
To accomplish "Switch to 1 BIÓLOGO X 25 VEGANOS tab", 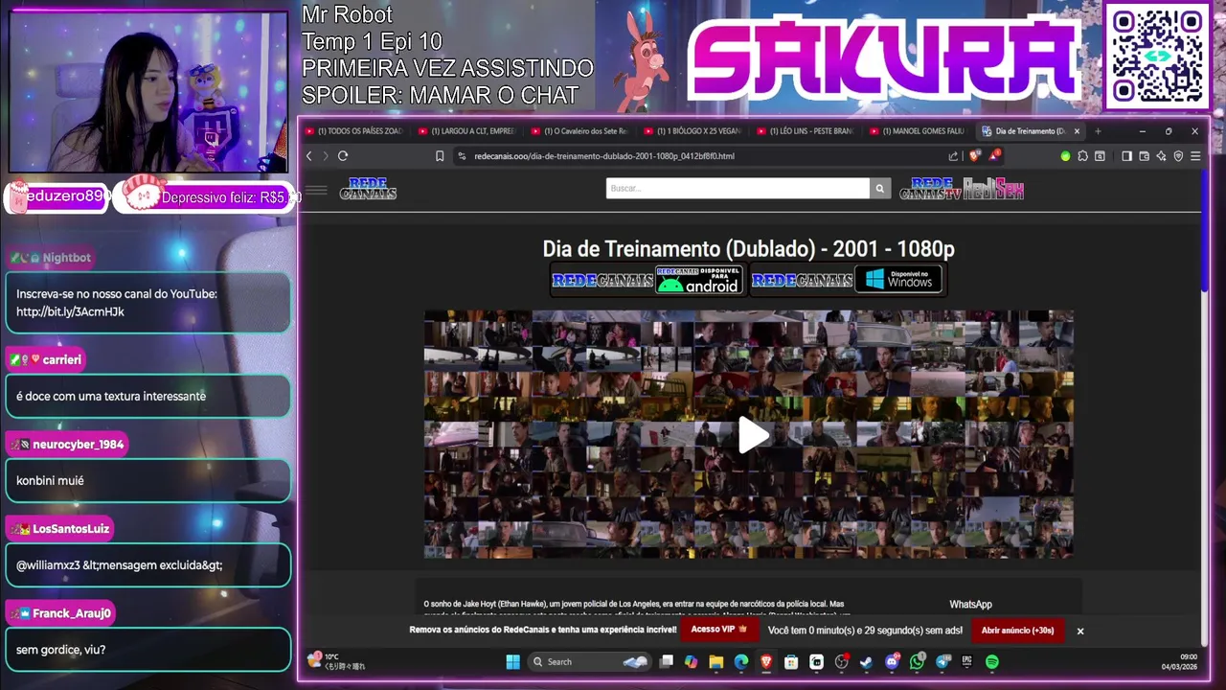I will (693, 131).
